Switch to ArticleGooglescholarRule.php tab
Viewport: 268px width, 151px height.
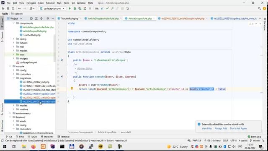click(103, 18)
